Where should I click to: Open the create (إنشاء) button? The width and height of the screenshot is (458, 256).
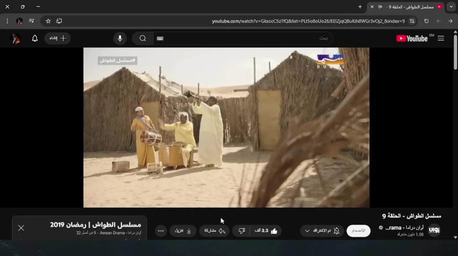tap(57, 38)
